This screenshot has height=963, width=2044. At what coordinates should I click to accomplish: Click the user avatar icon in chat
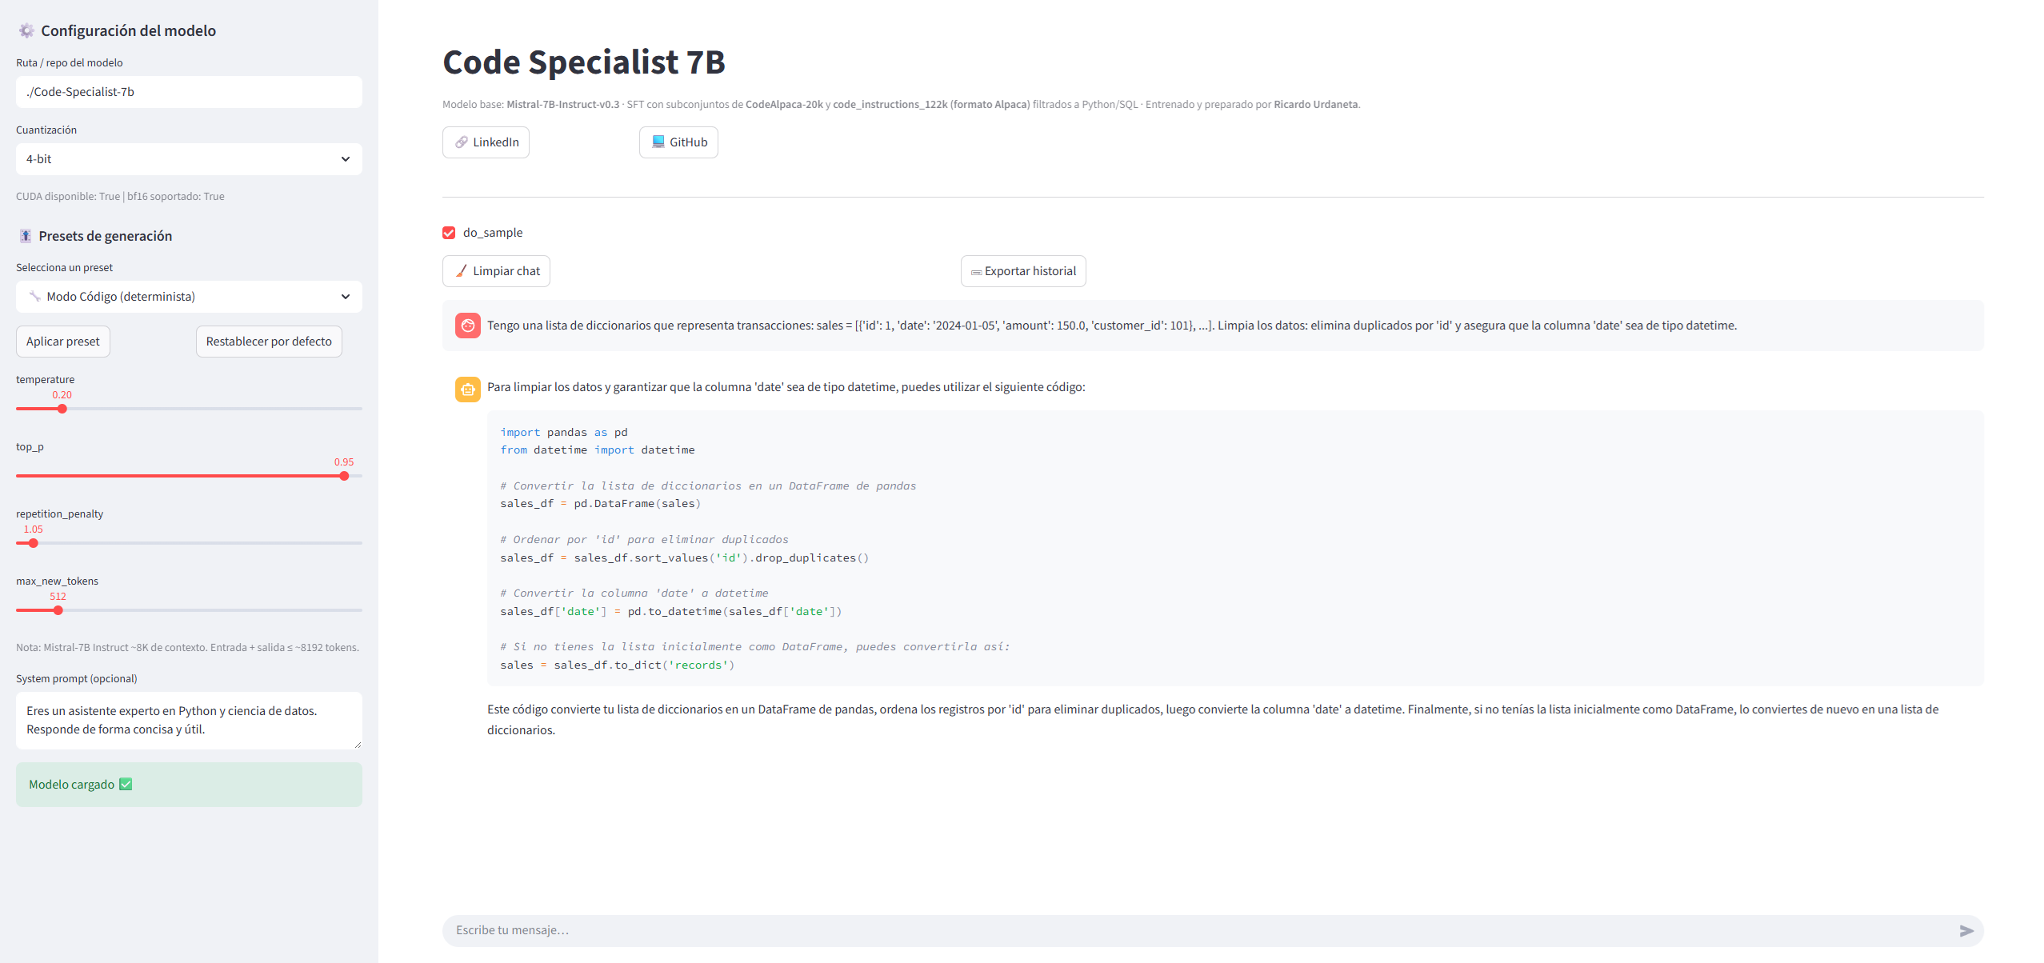point(468,326)
